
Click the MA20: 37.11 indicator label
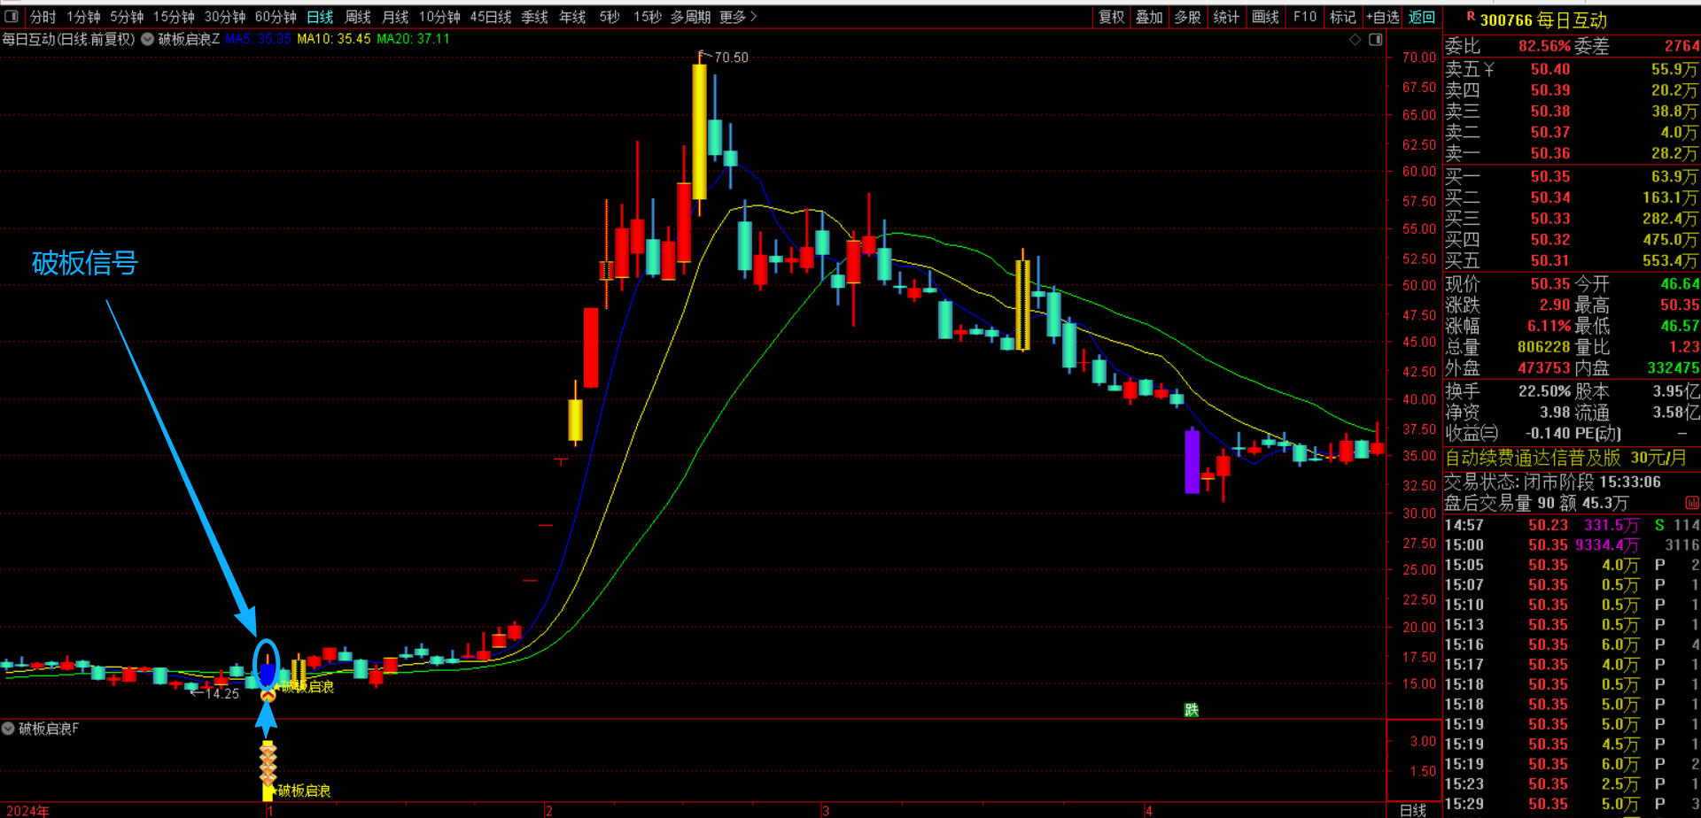coord(413,39)
